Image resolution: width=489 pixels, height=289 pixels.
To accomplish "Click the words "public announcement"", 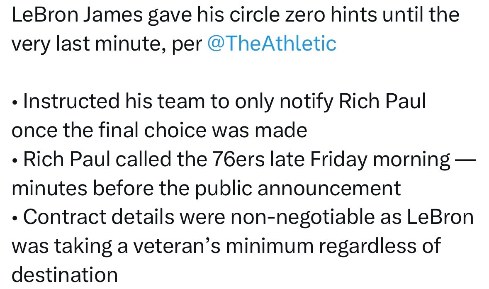I will click(x=298, y=189).
